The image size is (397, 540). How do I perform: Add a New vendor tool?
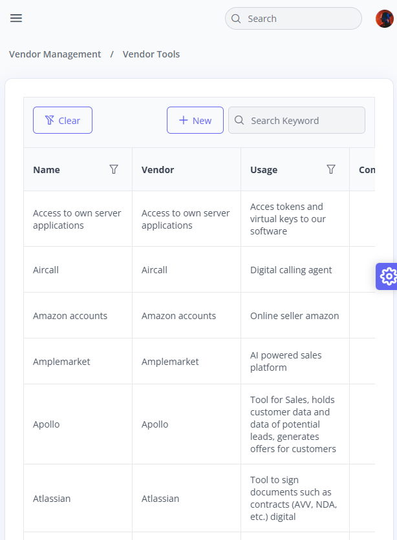click(x=195, y=120)
